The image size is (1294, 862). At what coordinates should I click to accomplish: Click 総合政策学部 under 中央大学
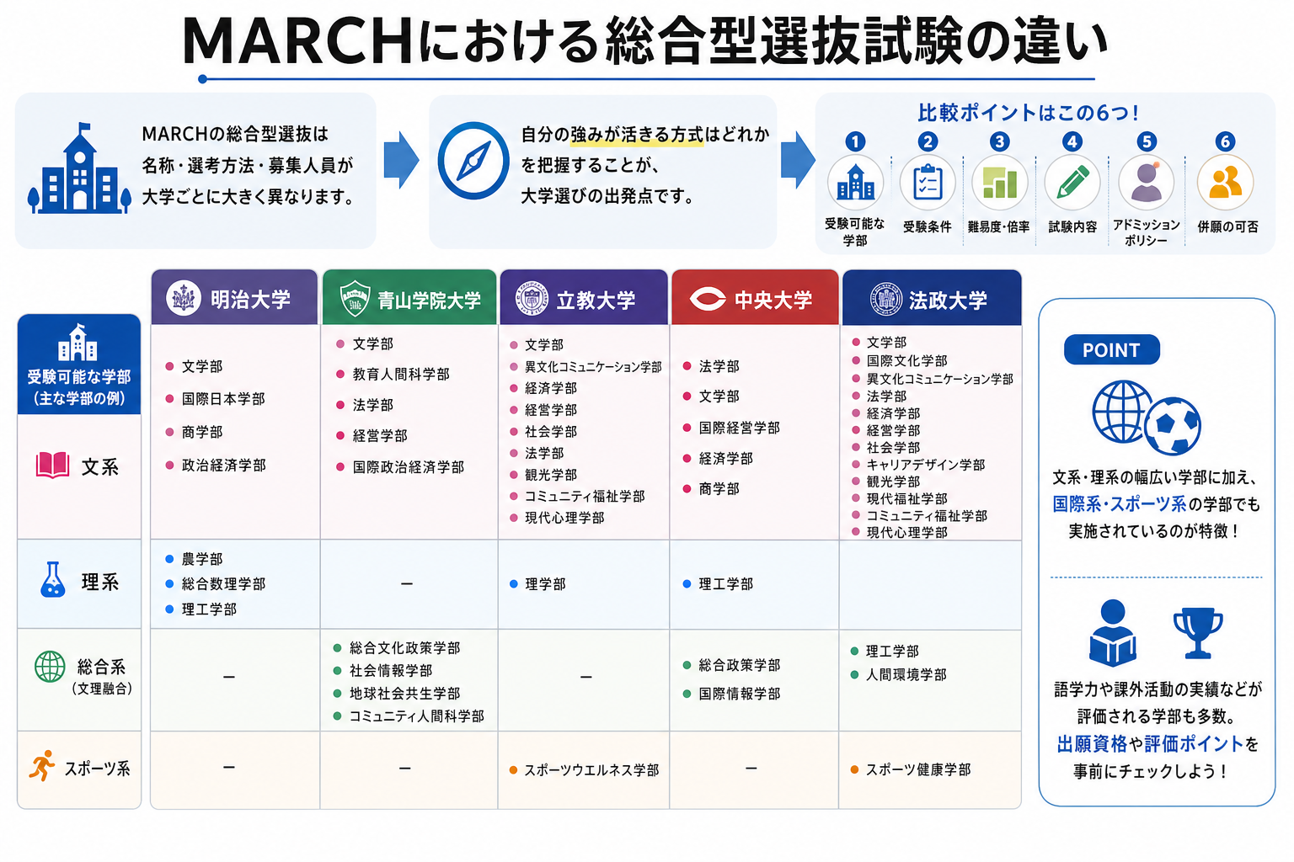[740, 665]
